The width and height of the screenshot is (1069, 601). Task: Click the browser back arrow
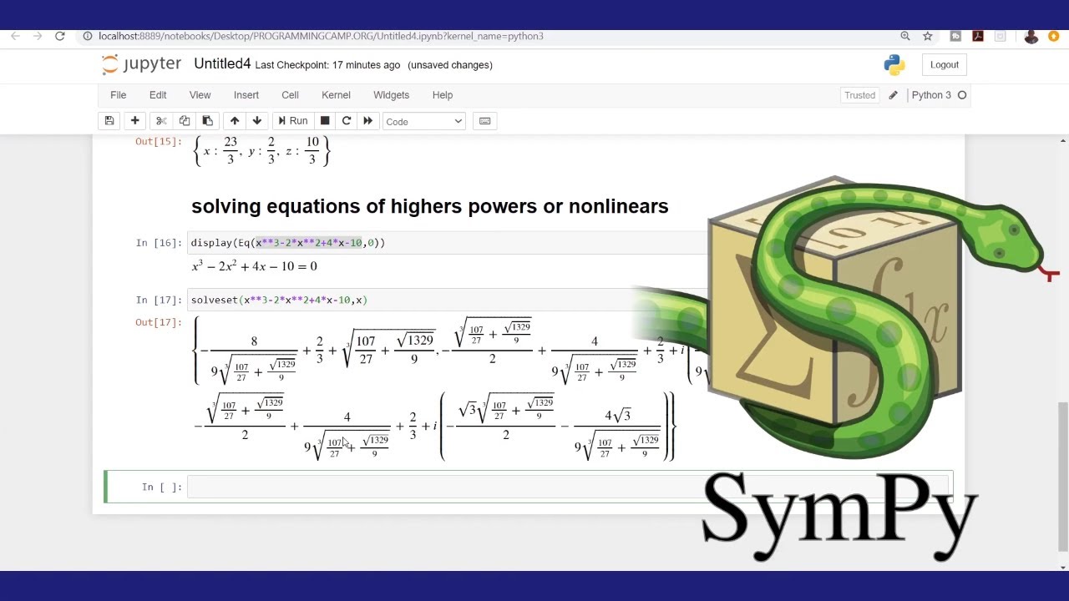tap(15, 36)
